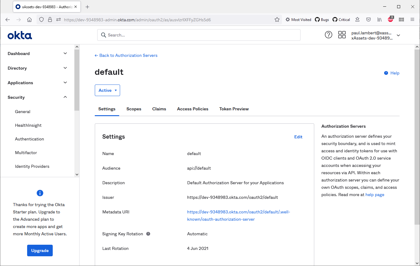Open the help question mark icon

coord(328,35)
